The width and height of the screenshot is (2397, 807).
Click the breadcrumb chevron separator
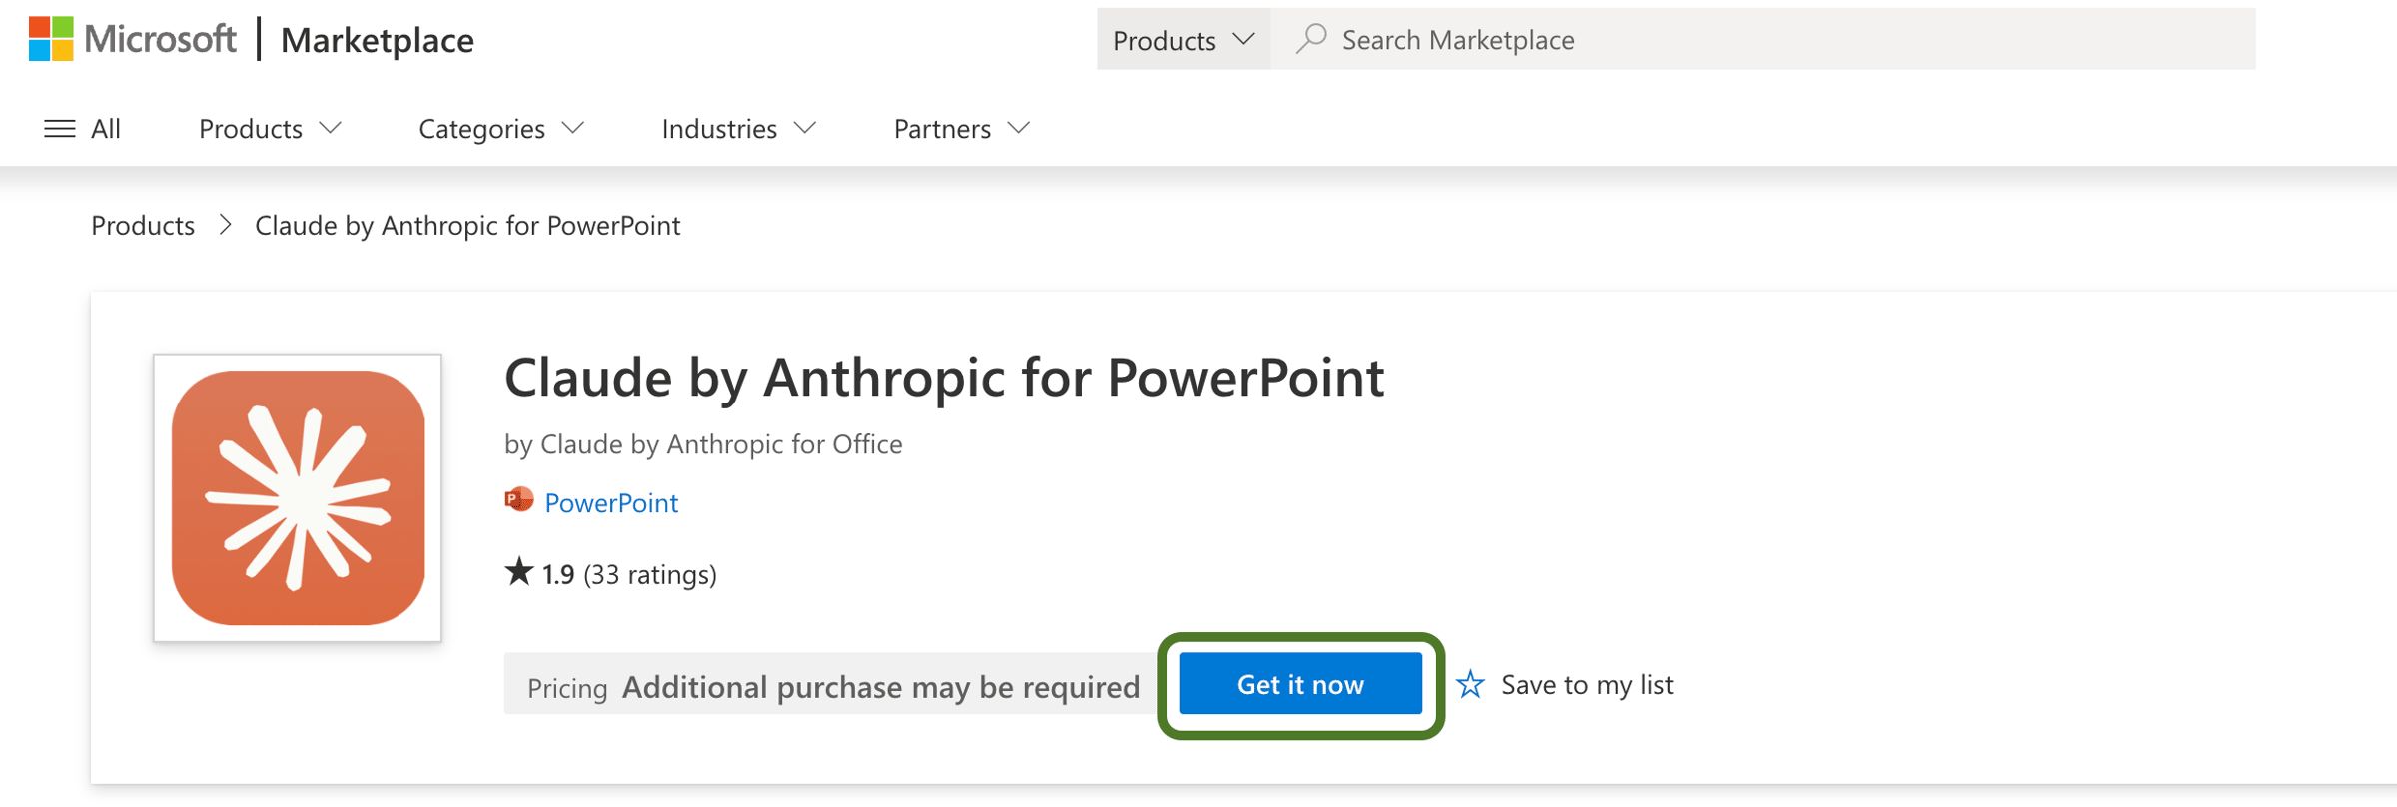click(x=226, y=225)
